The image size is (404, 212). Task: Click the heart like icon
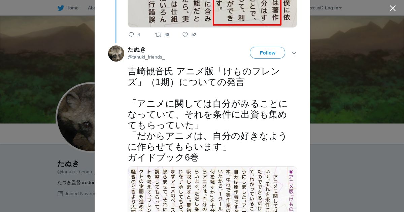(185, 35)
